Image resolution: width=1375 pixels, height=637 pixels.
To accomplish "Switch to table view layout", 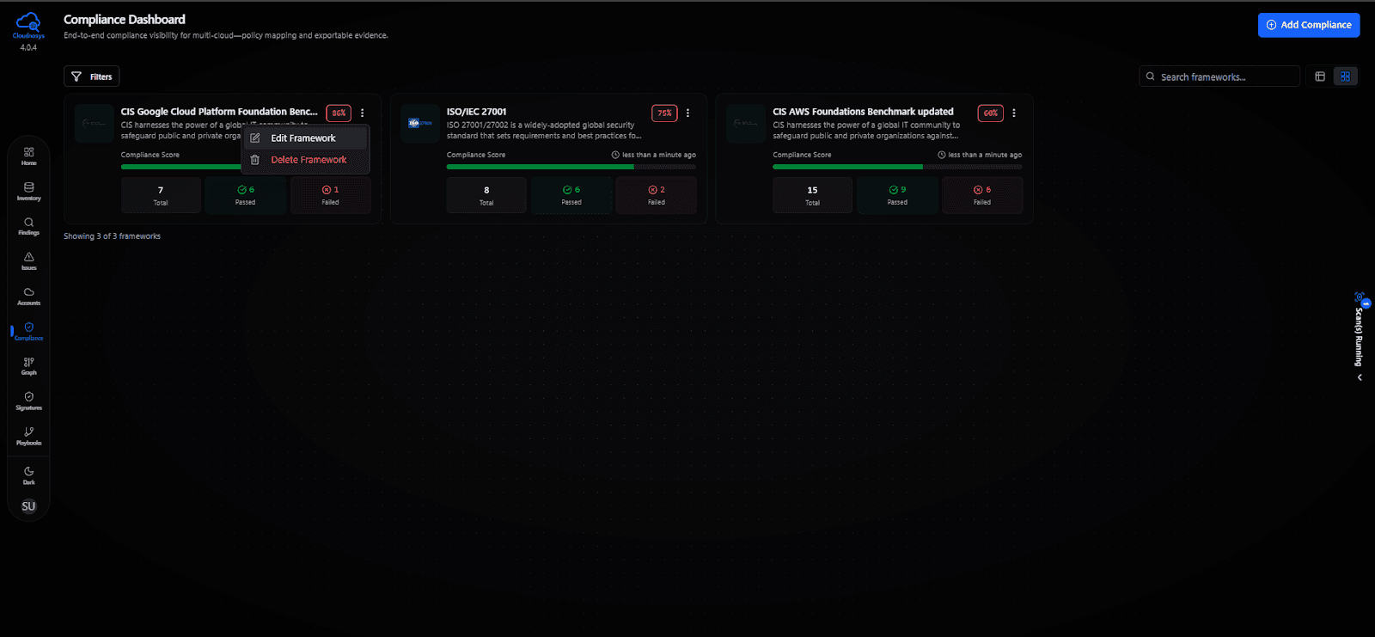I will [x=1320, y=77].
